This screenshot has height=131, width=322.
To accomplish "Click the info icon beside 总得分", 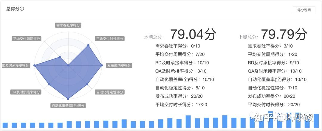I will 22,9.
